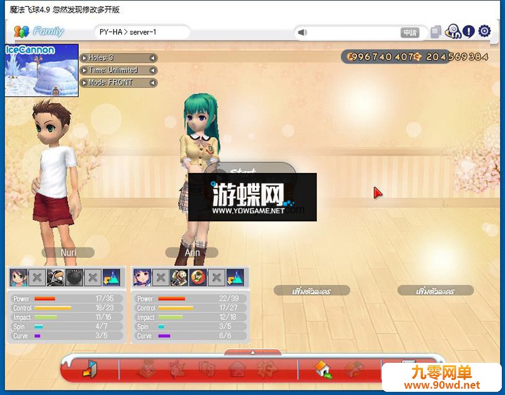
Task: Change Time to next option arrow
Action: tap(152, 70)
